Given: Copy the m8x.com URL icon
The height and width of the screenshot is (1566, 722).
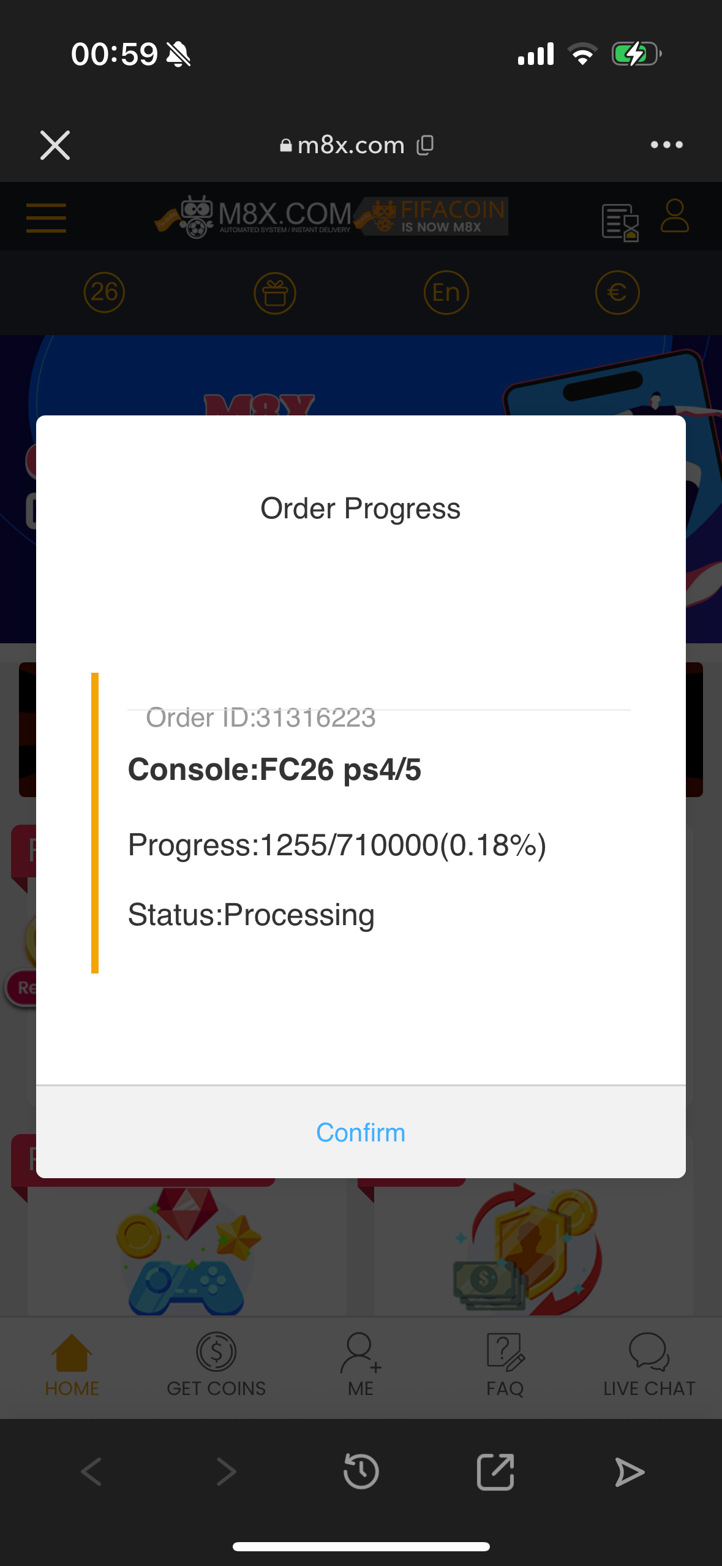Looking at the screenshot, I should [425, 145].
